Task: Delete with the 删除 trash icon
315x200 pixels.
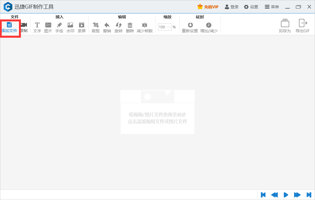Action: (130, 28)
